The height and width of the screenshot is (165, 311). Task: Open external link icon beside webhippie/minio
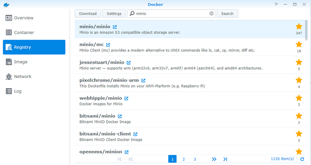coord(126,98)
